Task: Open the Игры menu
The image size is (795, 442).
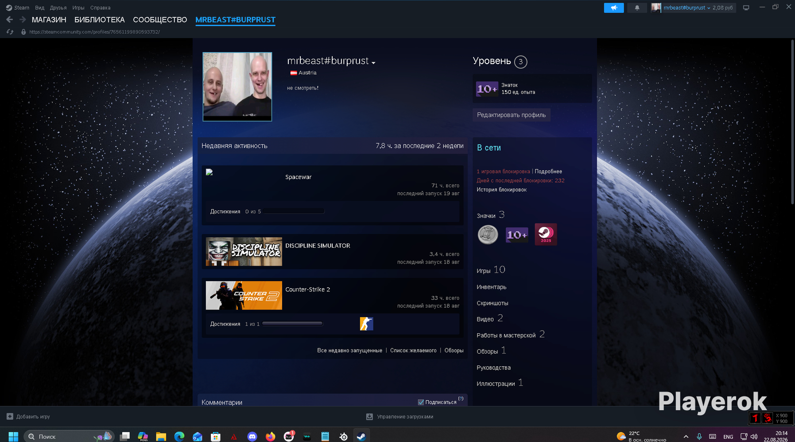Action: 78,8
